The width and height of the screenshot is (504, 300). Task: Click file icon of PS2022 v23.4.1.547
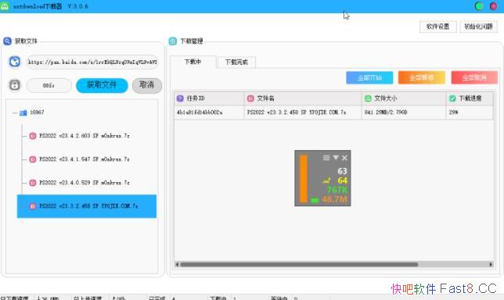tap(33, 159)
